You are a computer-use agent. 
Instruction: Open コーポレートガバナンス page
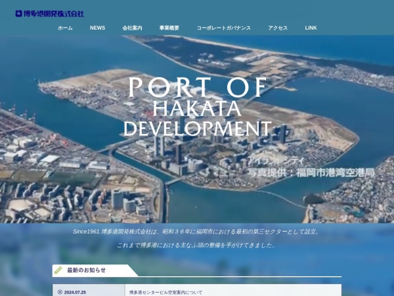pyautogui.click(x=224, y=28)
